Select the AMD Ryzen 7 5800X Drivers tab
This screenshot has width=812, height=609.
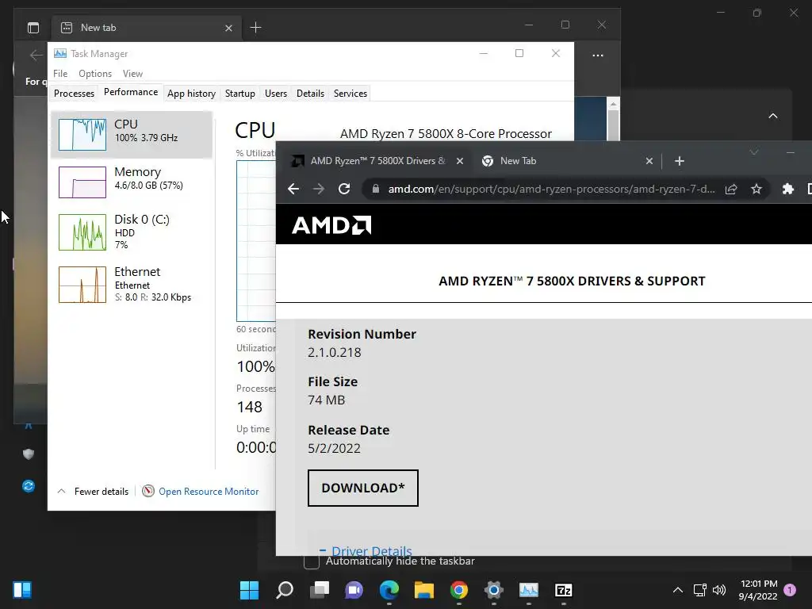click(x=377, y=161)
